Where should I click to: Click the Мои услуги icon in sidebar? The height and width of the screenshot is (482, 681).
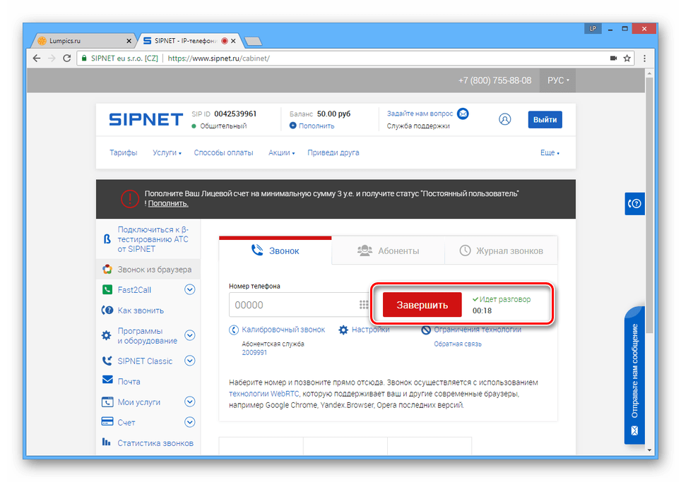107,402
